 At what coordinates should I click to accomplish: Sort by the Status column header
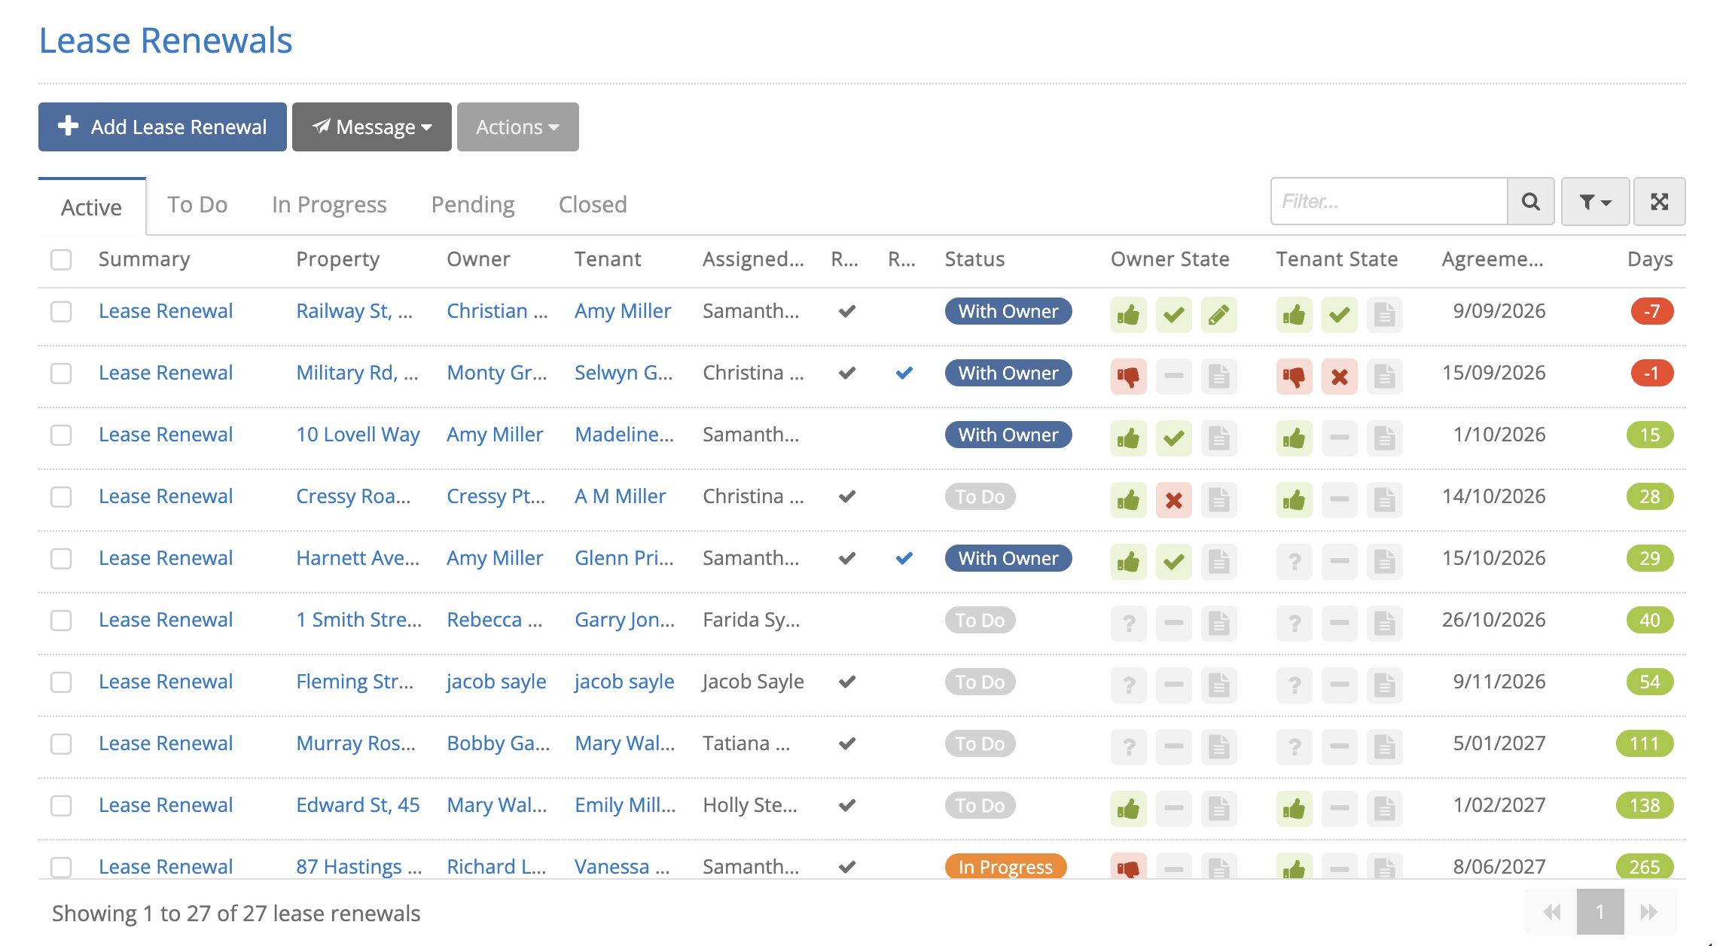[974, 259]
